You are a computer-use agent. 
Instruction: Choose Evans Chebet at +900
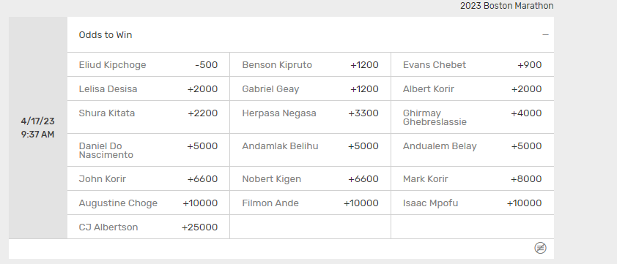click(473, 65)
